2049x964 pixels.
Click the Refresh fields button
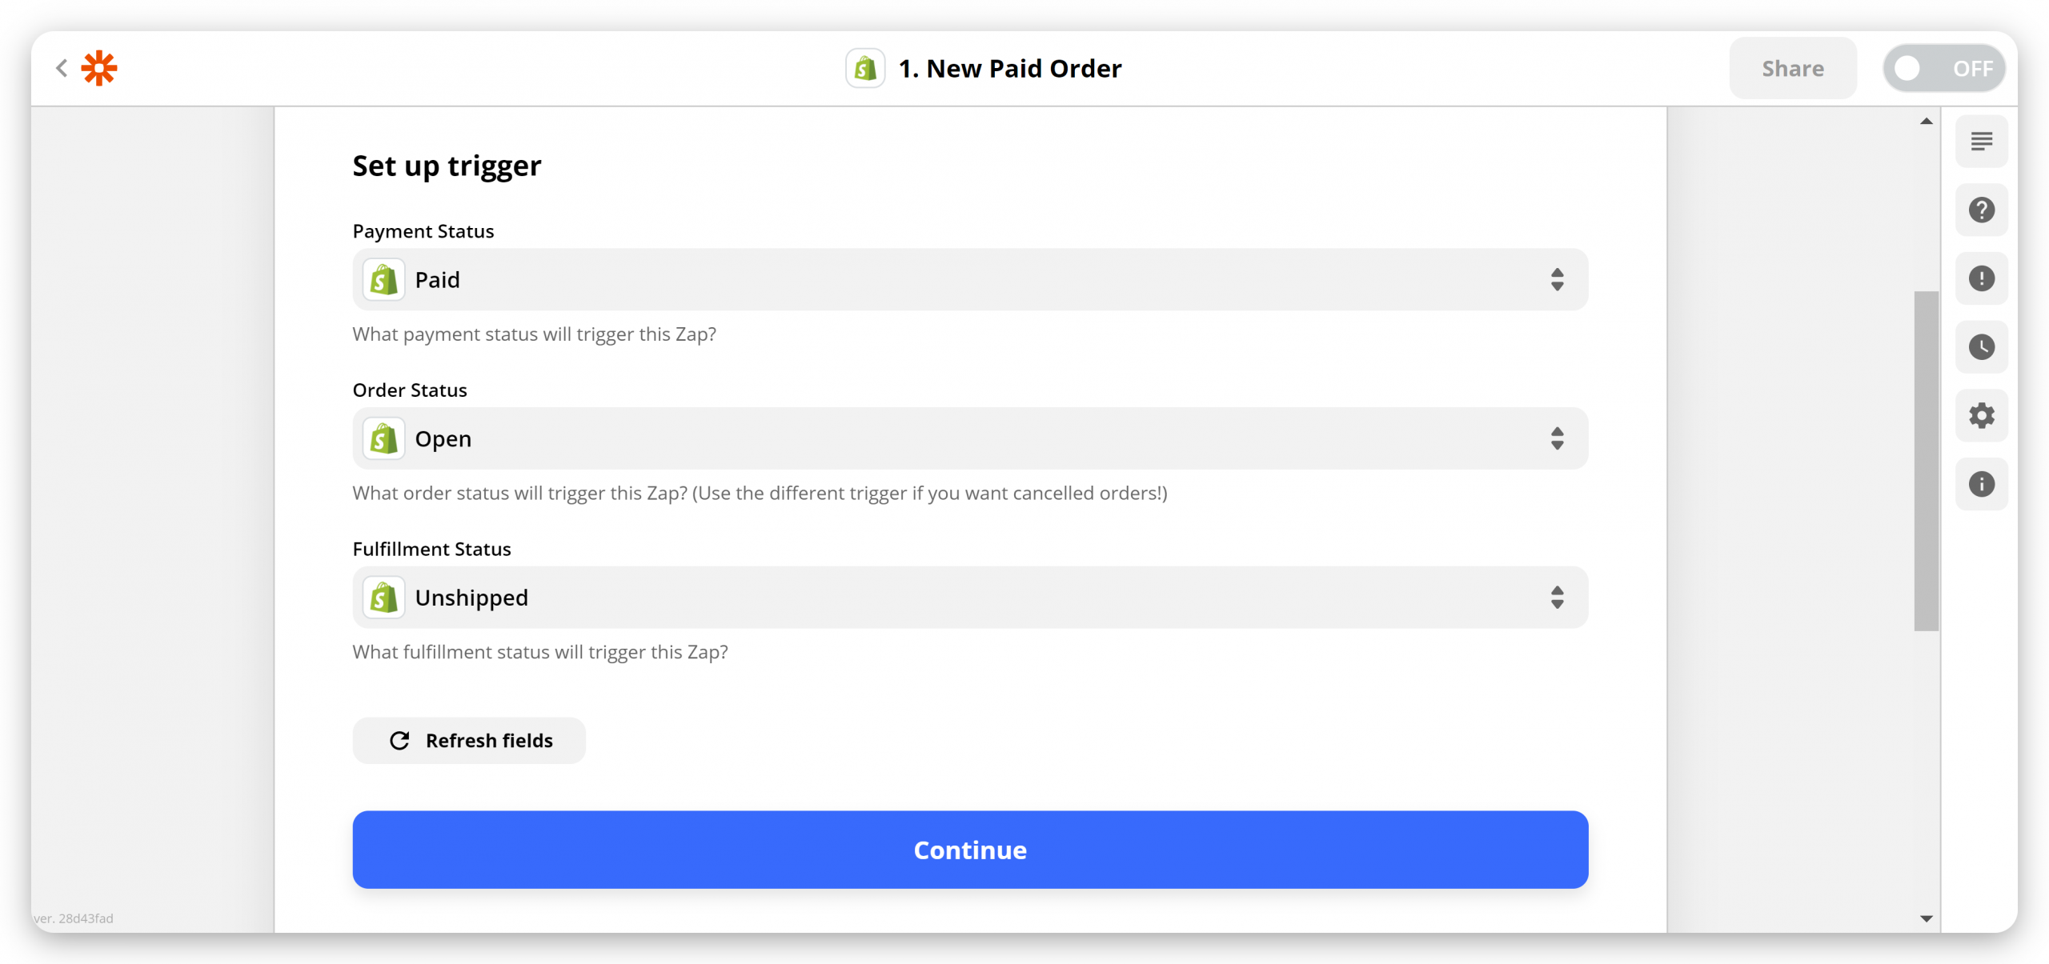[469, 741]
